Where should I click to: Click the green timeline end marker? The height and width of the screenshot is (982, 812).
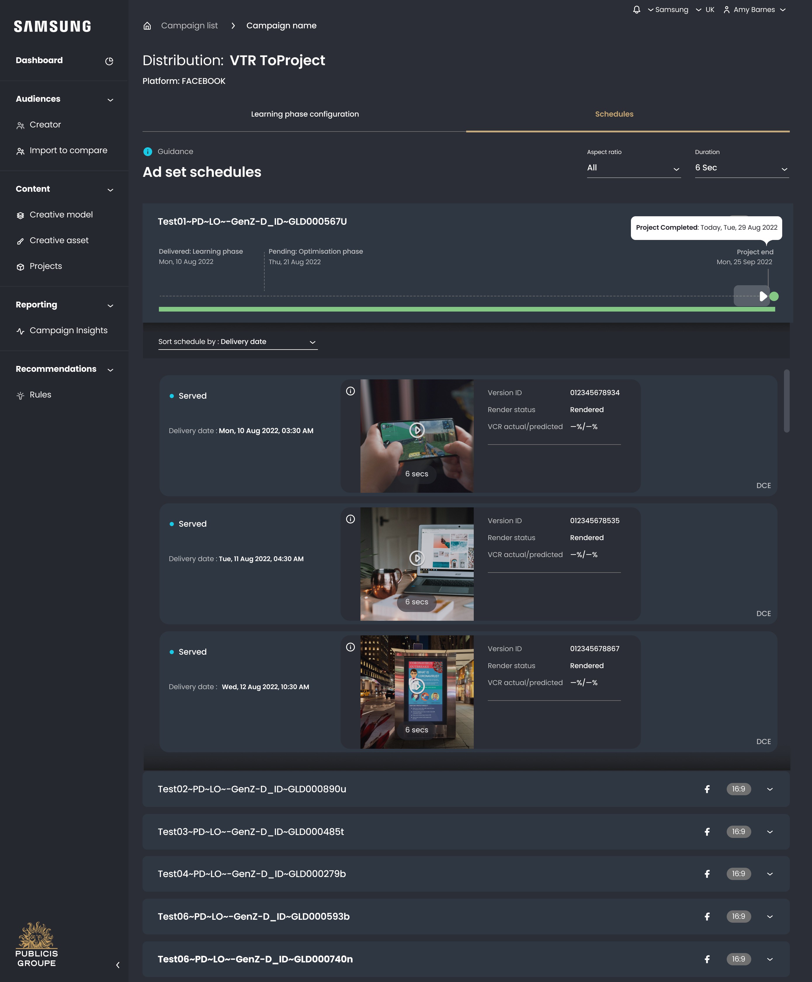click(x=774, y=296)
